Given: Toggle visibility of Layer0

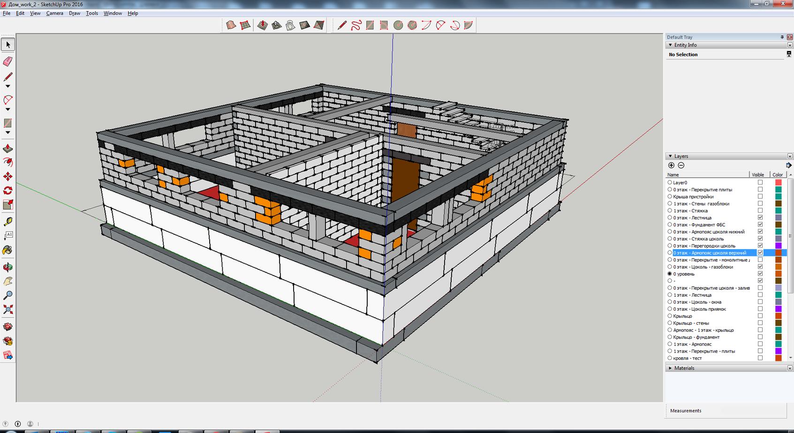Looking at the screenshot, I should click(760, 183).
